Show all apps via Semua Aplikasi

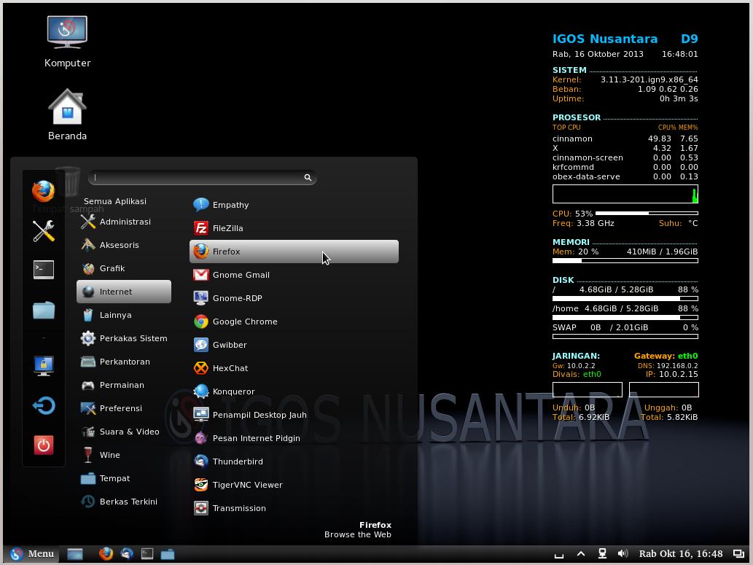pyautogui.click(x=115, y=201)
